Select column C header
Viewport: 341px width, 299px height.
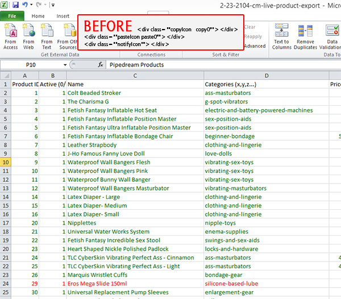[135, 76]
